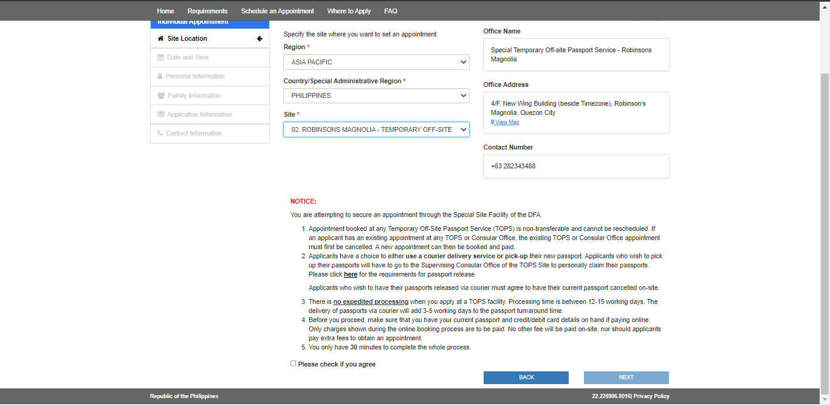Go to Schedule an Appointment menu

pos(277,11)
